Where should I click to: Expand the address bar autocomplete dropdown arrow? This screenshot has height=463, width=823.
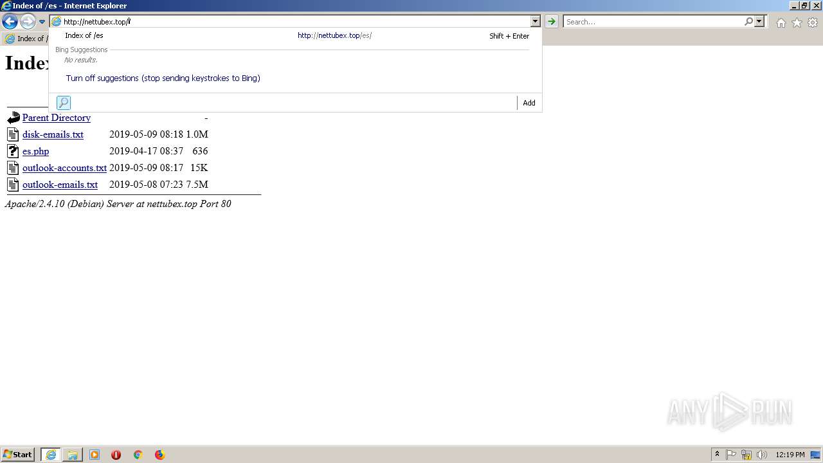(535, 21)
